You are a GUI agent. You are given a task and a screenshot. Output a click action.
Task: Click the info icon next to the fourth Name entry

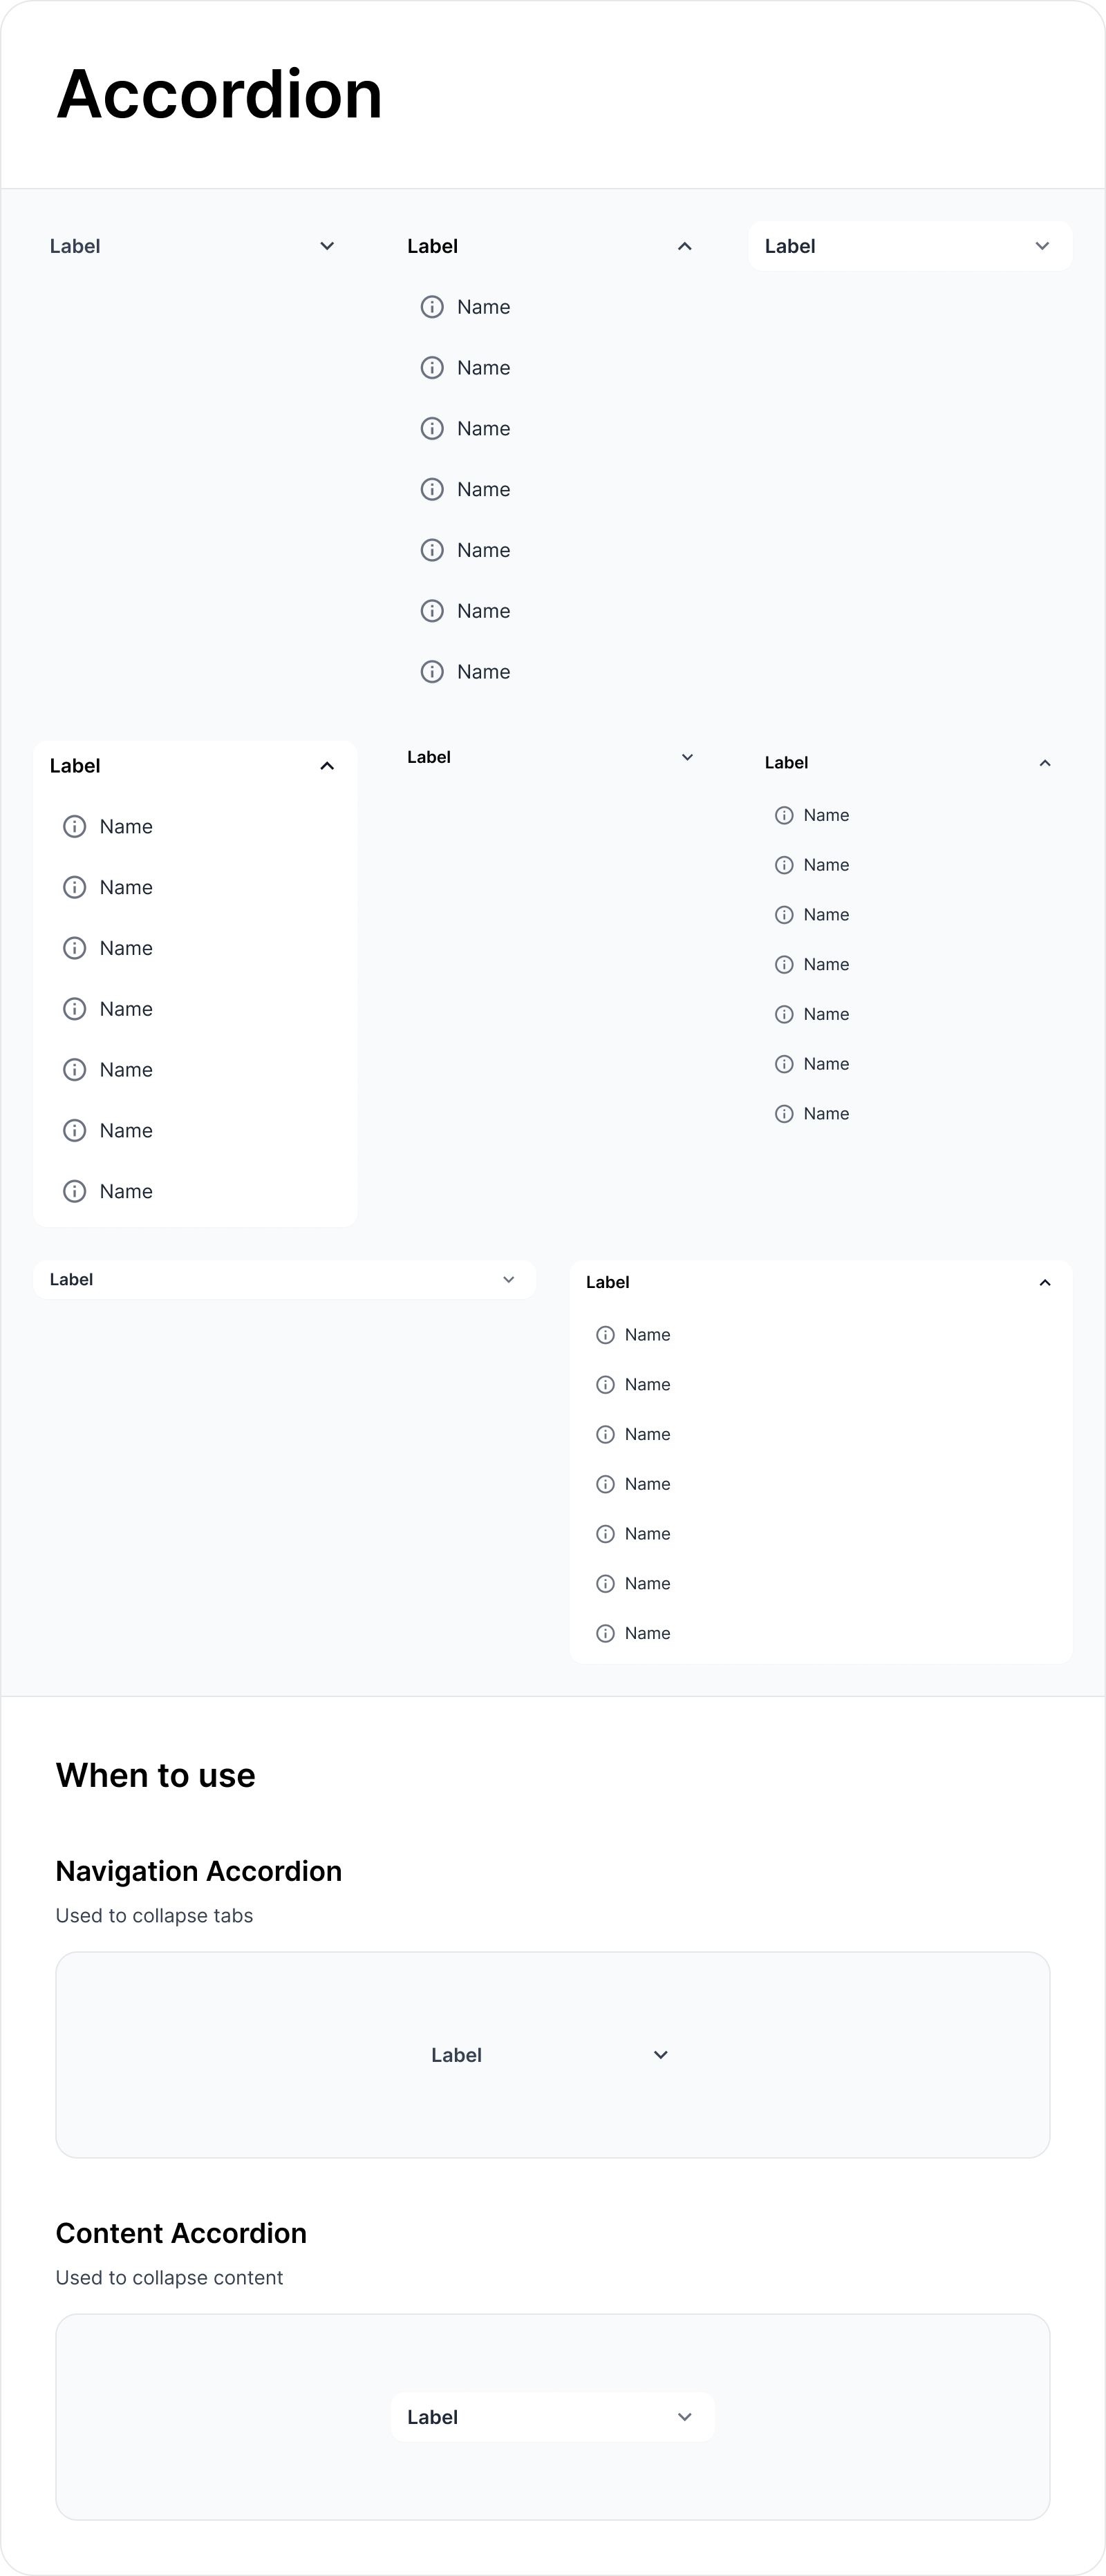[431, 489]
